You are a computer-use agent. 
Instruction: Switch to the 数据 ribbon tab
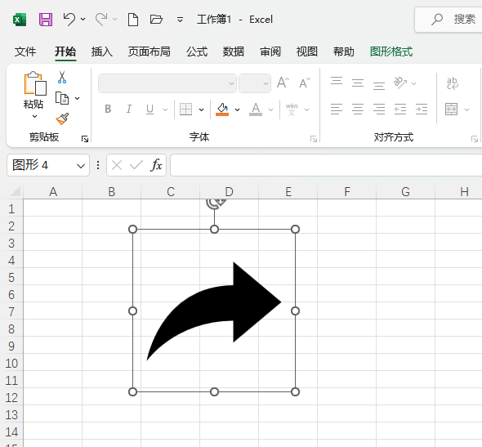(234, 51)
